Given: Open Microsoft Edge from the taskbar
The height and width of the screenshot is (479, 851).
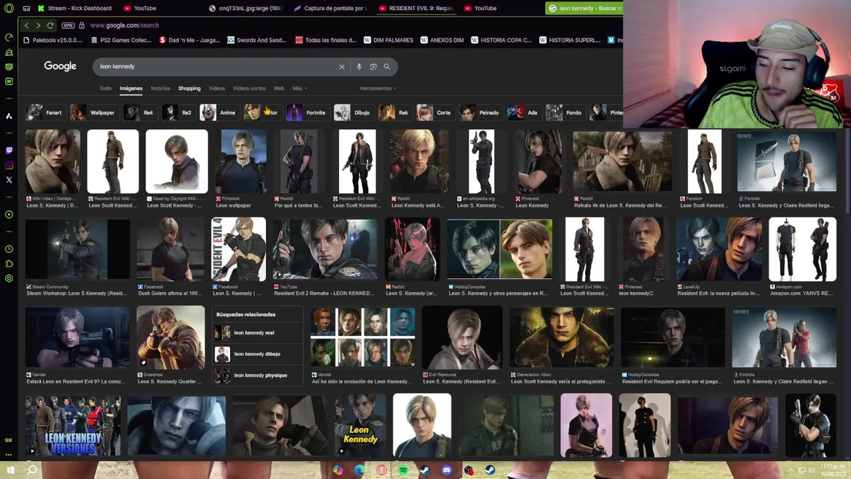Looking at the screenshot, I should [x=360, y=470].
